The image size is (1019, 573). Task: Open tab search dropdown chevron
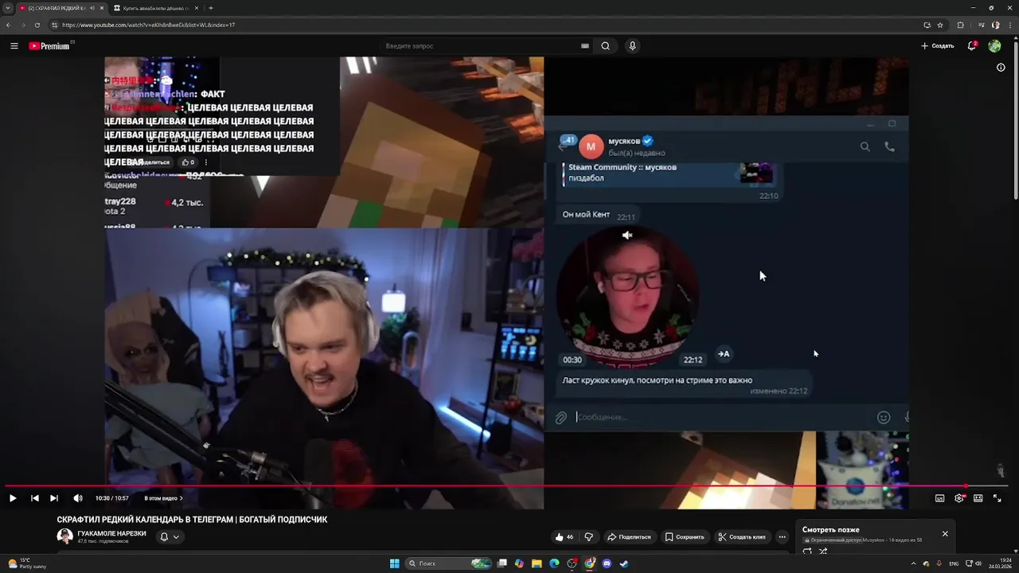pos(8,8)
